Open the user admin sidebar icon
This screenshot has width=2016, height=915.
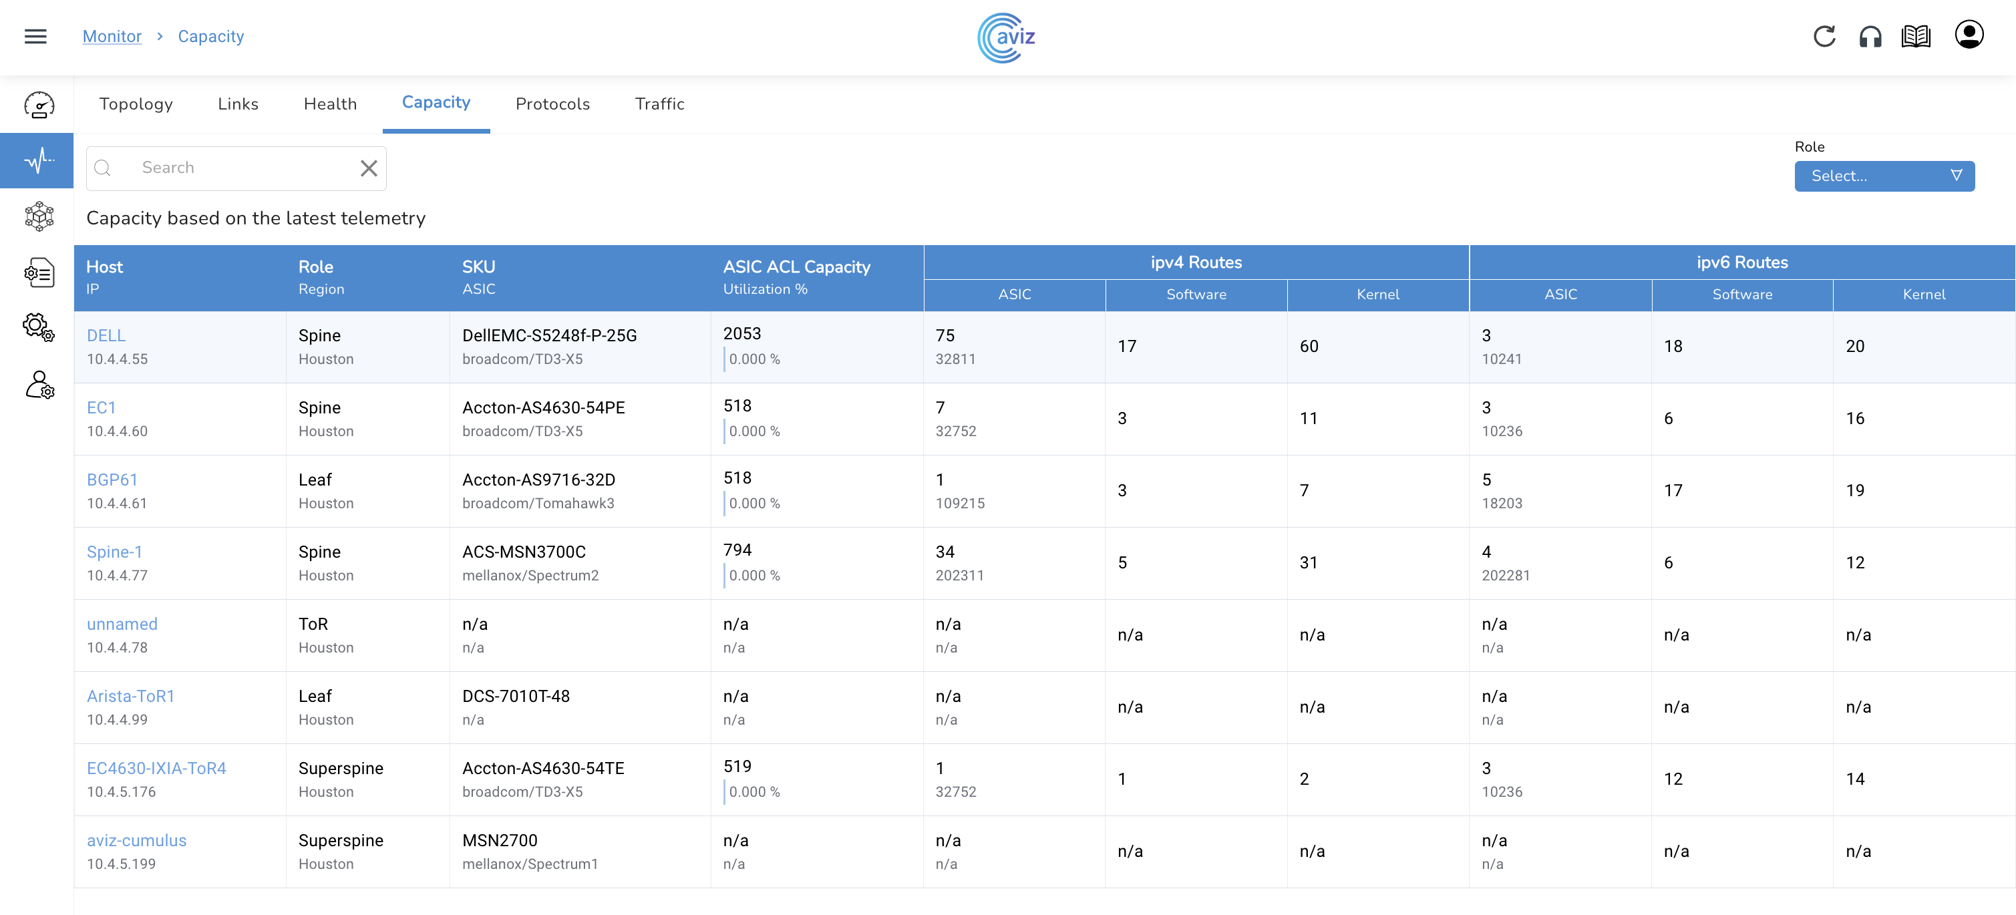click(38, 385)
